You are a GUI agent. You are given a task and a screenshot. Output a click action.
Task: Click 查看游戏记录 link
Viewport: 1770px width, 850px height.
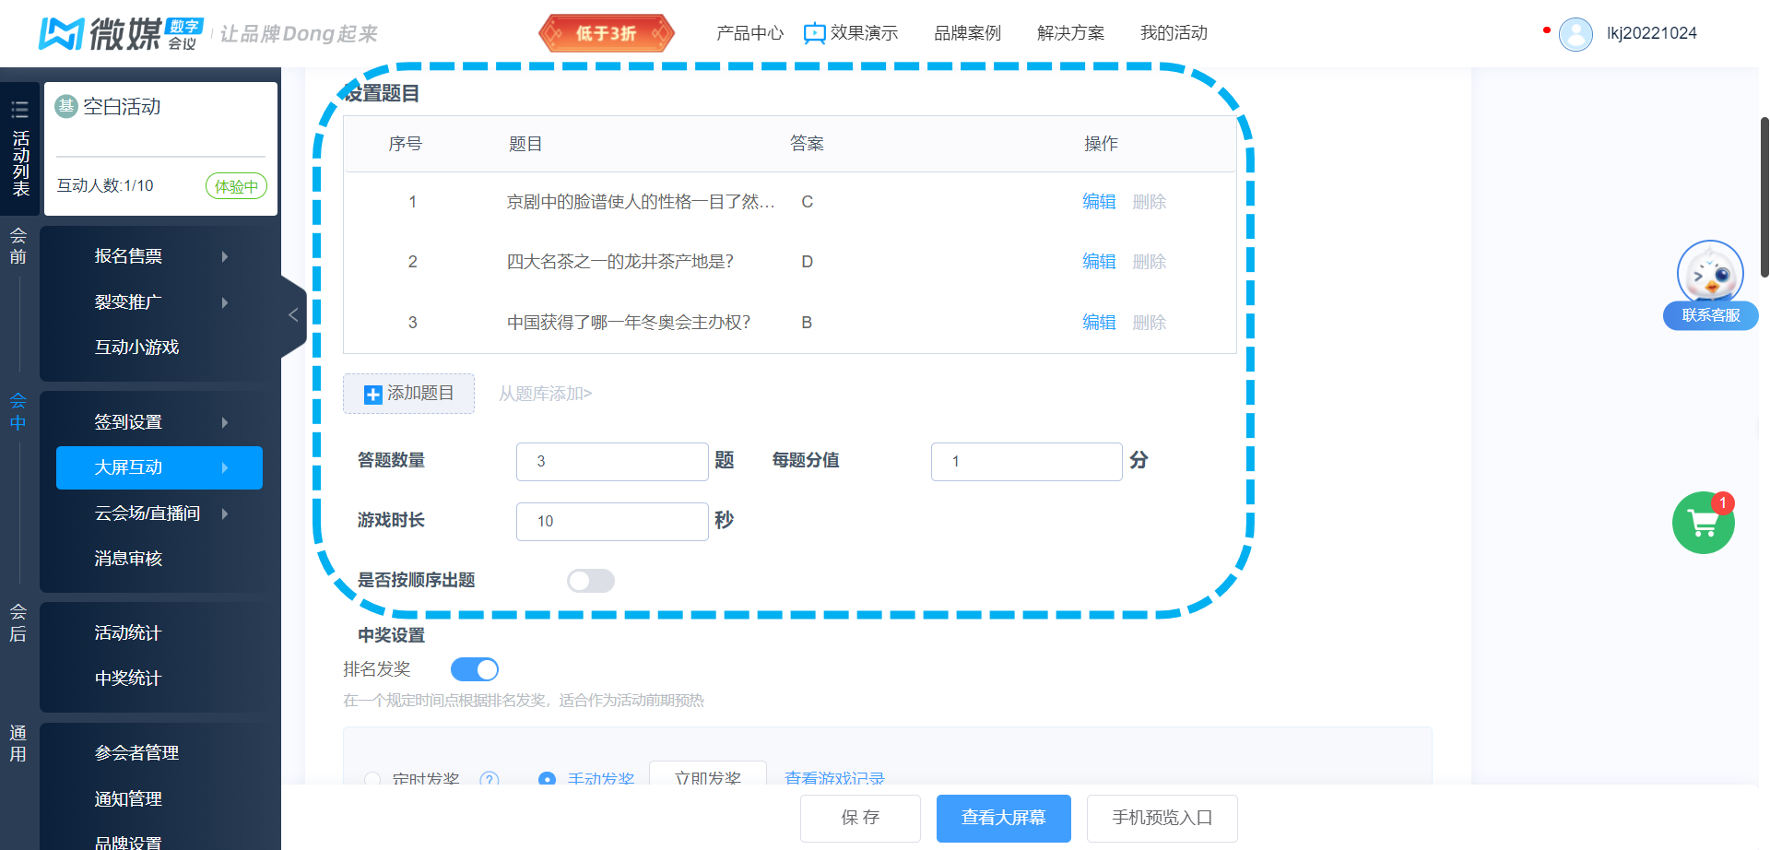[834, 779]
